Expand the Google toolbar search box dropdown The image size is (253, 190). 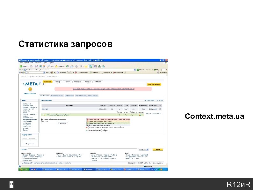pos(44,72)
